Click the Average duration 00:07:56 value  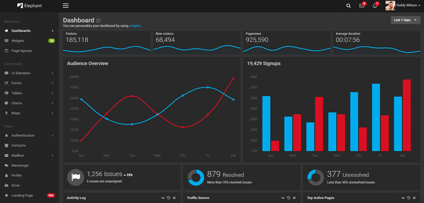point(348,40)
